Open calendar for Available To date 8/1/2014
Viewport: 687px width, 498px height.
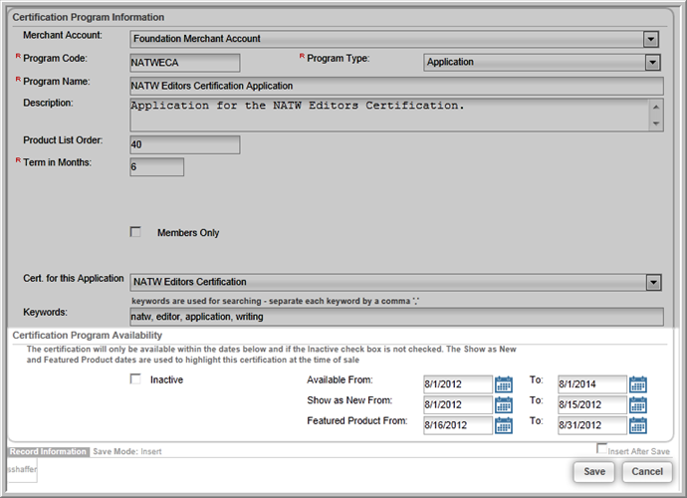638,384
